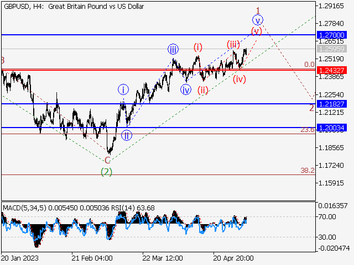Select the red (iv) wave label
Viewport: 354px width, 265px height.
pyautogui.click(x=240, y=79)
